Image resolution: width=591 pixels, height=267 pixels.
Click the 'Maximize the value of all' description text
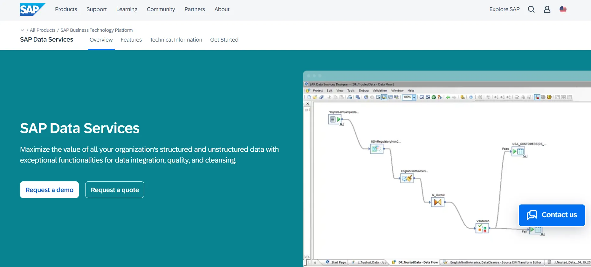point(149,155)
